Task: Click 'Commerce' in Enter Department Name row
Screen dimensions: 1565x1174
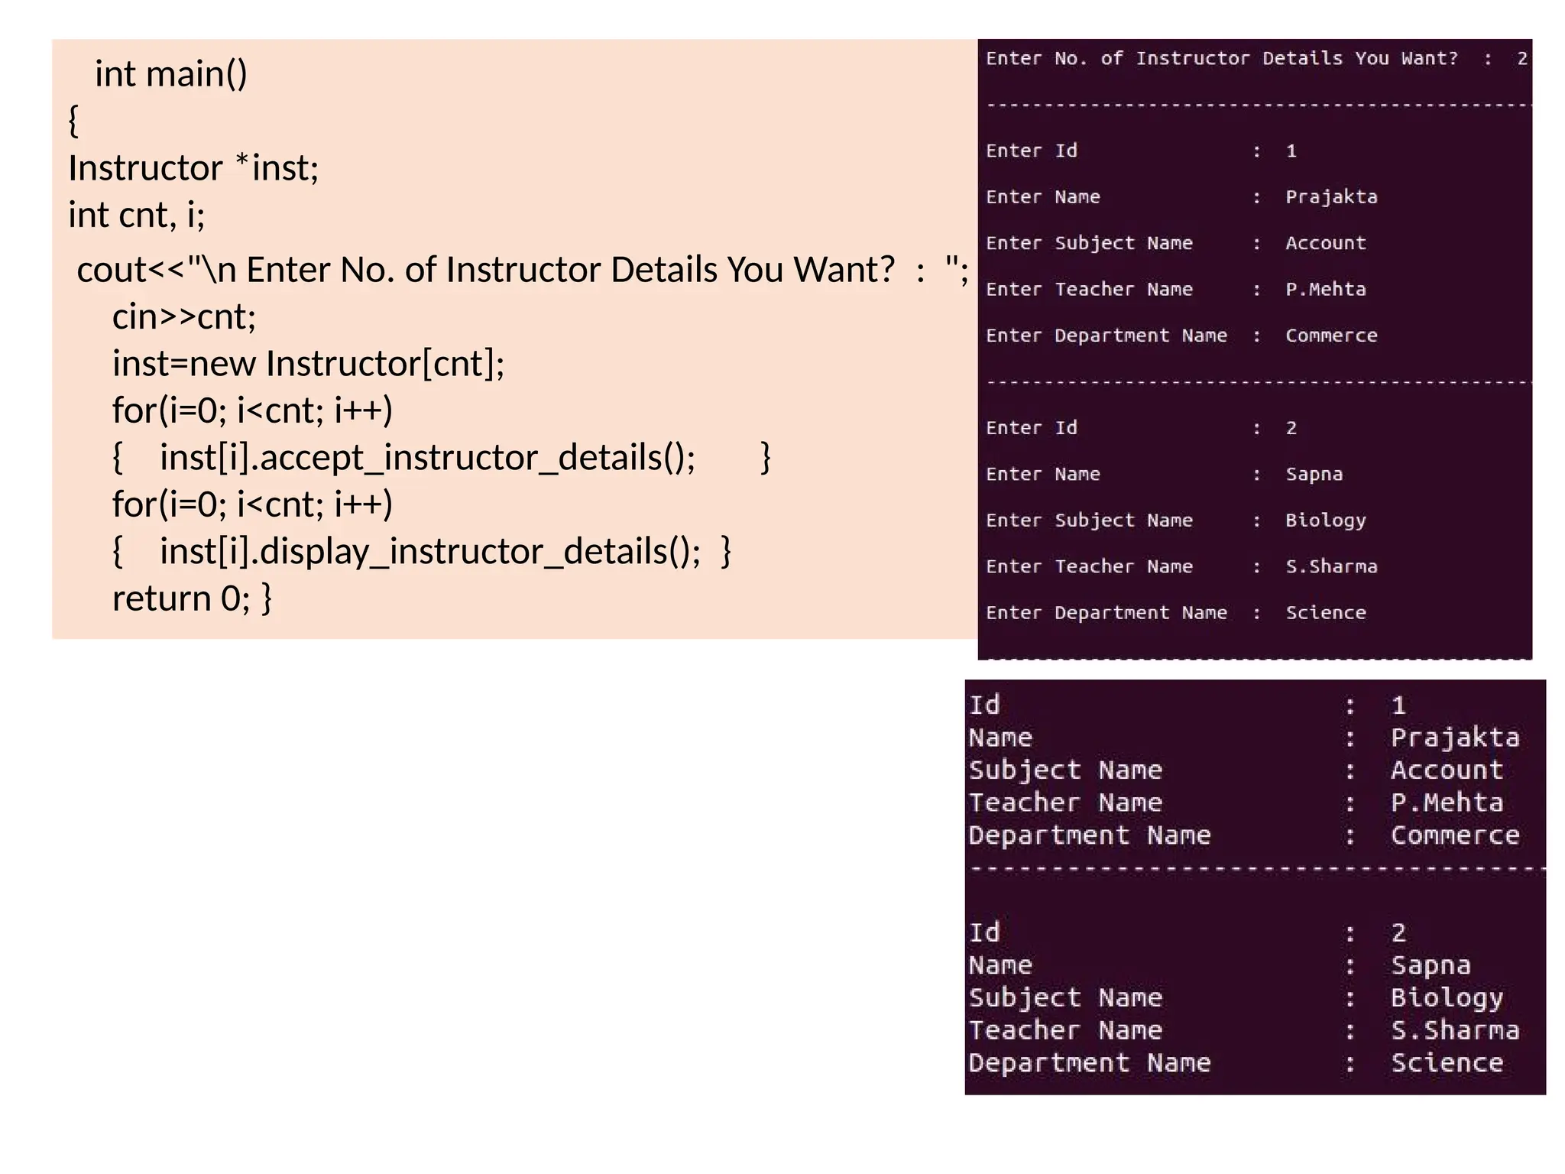Action: 1331,336
